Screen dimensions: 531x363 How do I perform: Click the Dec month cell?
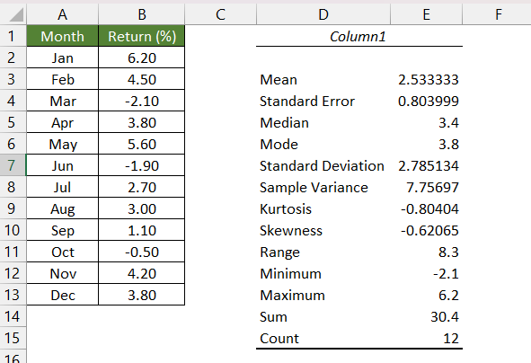click(x=62, y=295)
